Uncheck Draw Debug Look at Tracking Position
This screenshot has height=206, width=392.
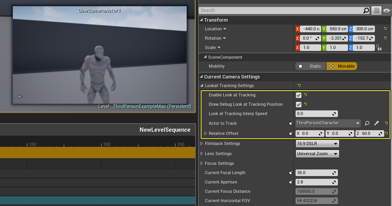pyautogui.click(x=299, y=104)
